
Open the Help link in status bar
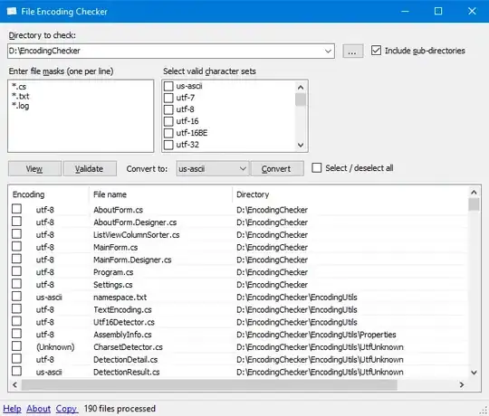(x=12, y=409)
